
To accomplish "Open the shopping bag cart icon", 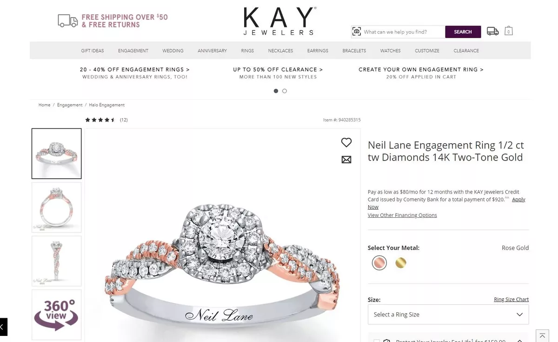I will [509, 31].
